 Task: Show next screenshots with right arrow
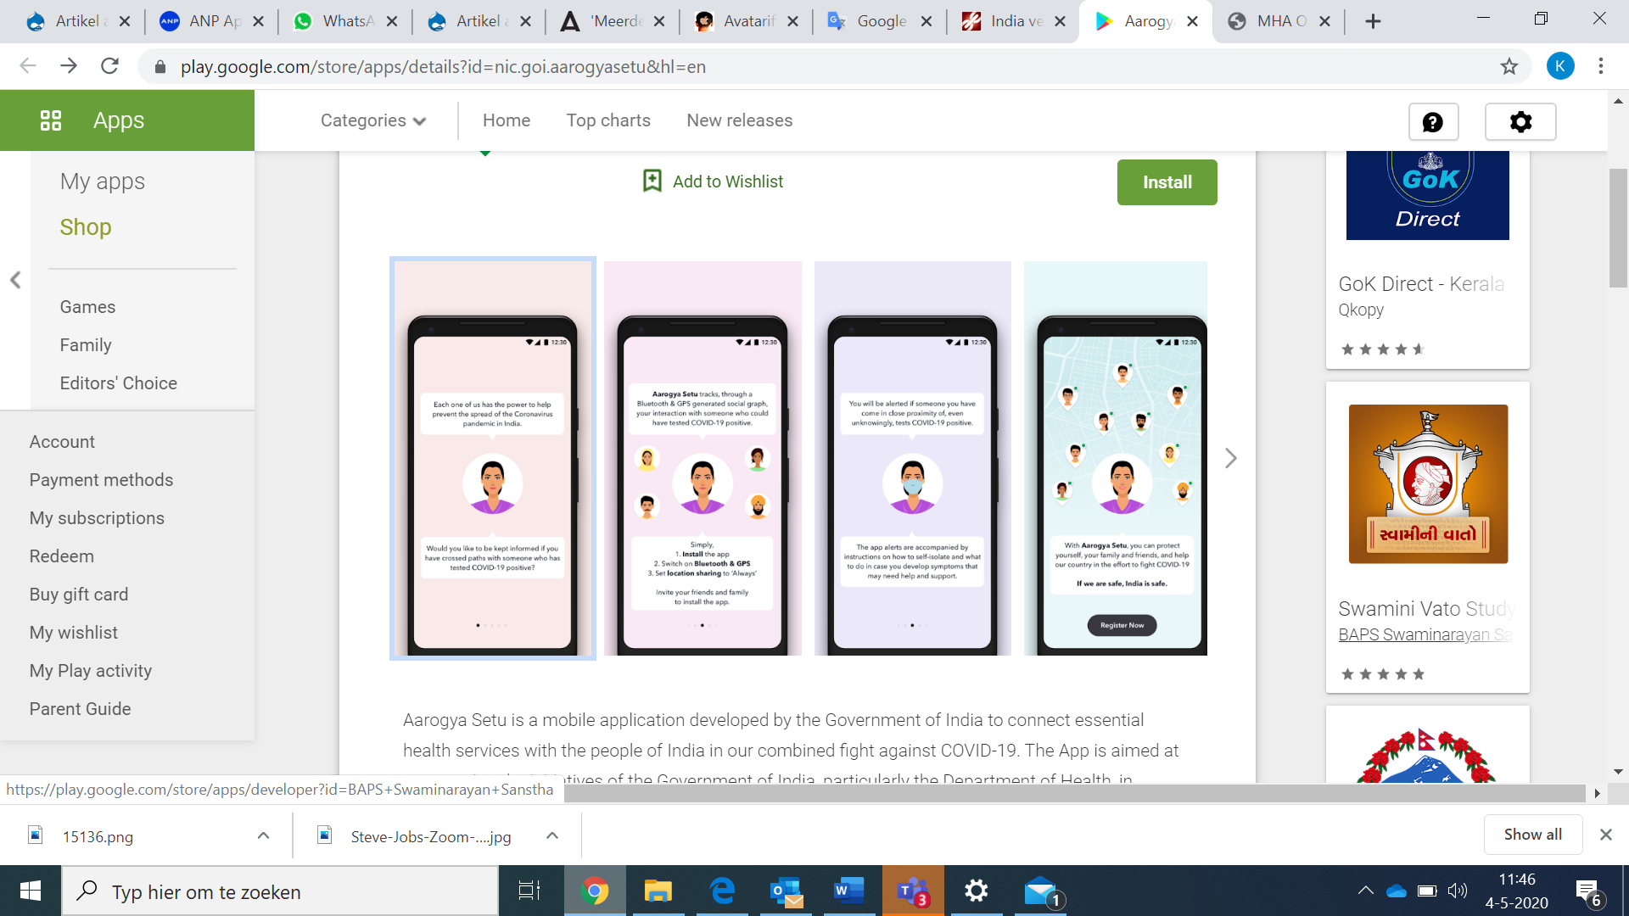(1231, 458)
